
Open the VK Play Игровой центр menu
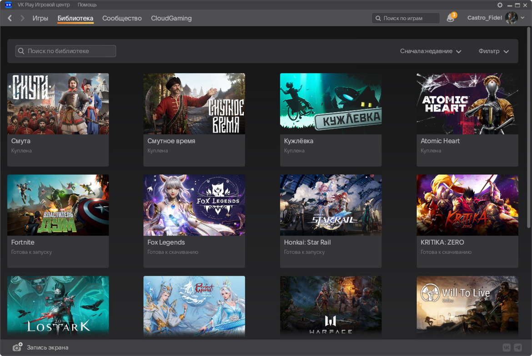pos(44,5)
